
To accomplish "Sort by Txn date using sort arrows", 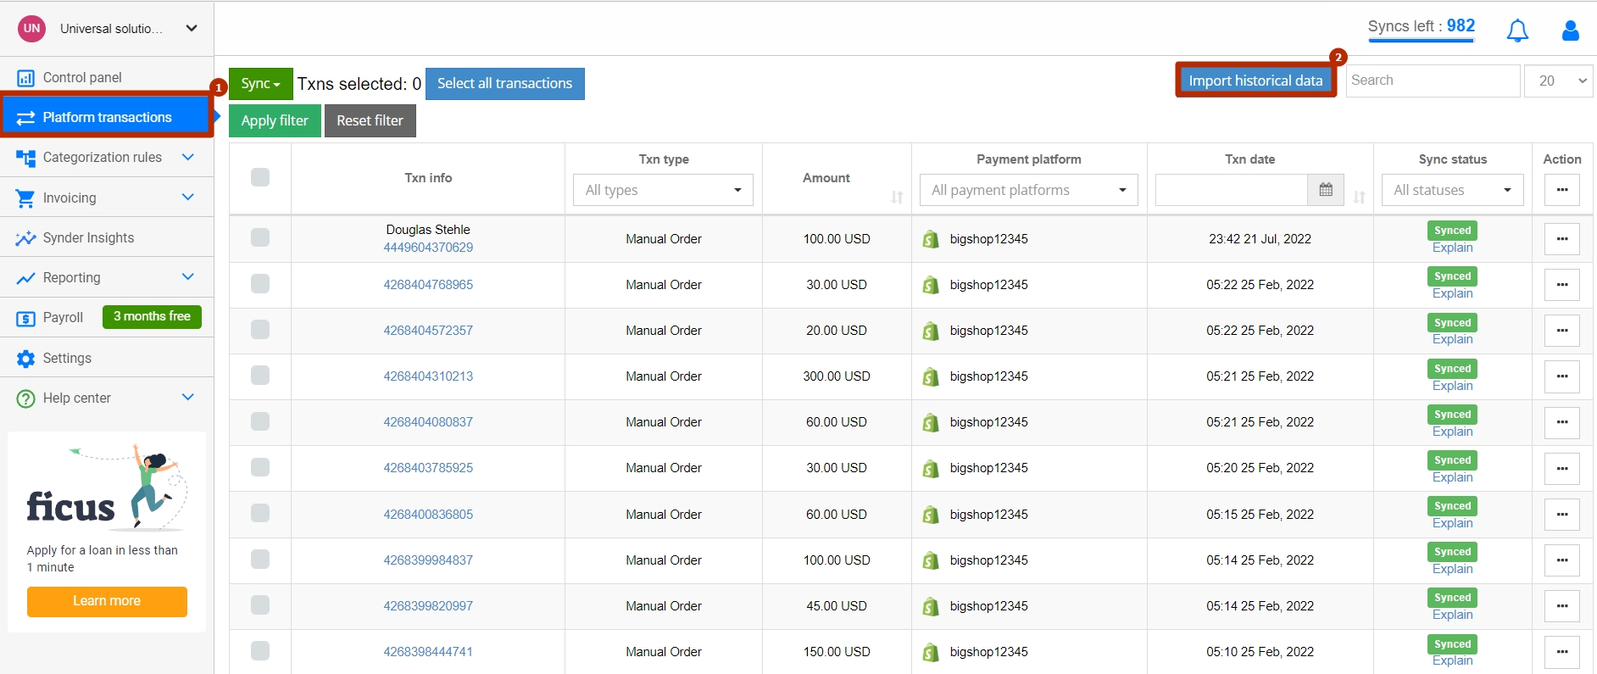I will click(x=1359, y=197).
